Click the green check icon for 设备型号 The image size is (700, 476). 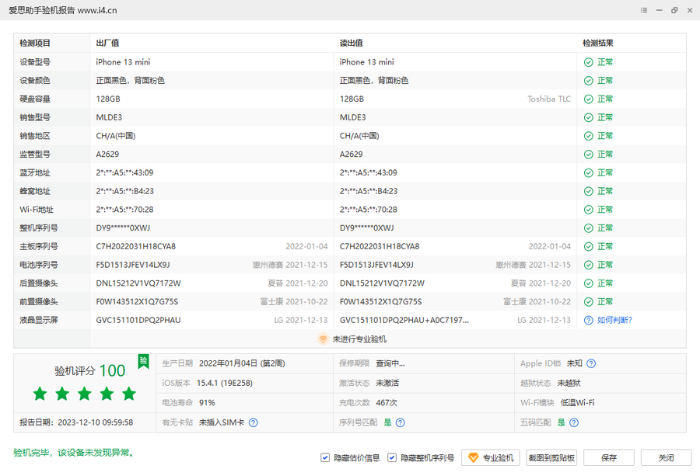[589, 62]
